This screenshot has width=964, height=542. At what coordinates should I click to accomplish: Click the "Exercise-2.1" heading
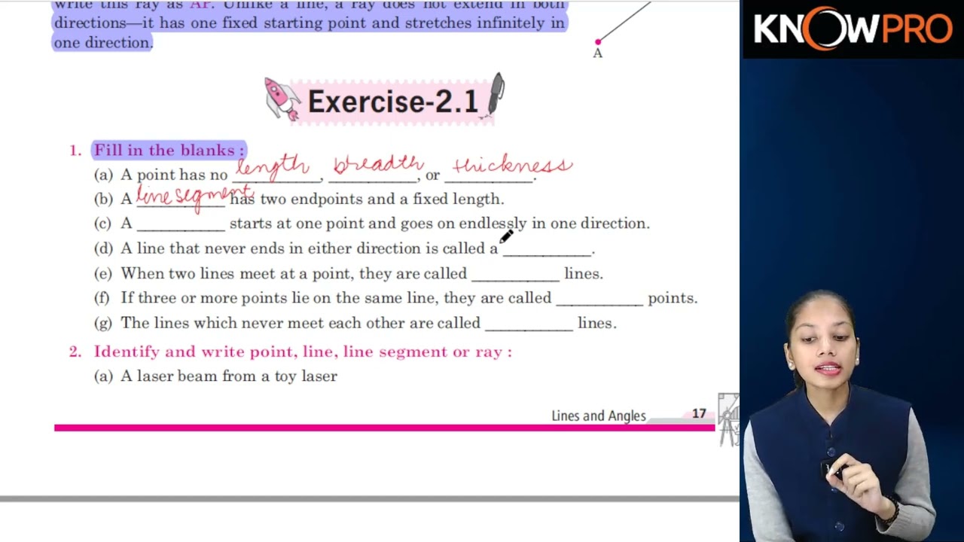[x=392, y=102]
